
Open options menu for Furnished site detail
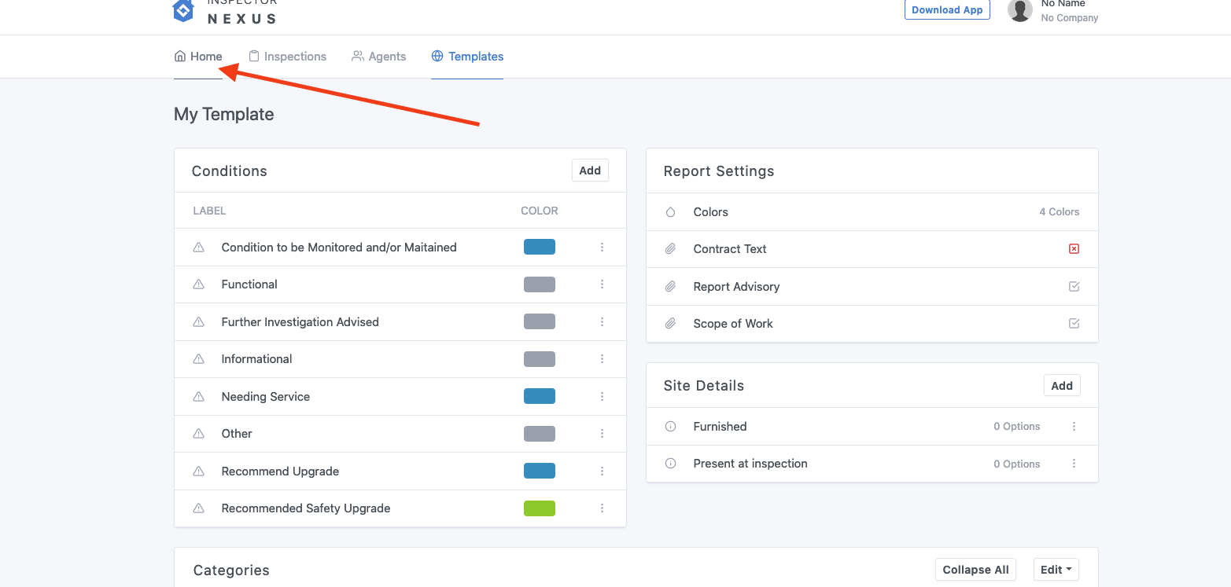[x=1074, y=427]
